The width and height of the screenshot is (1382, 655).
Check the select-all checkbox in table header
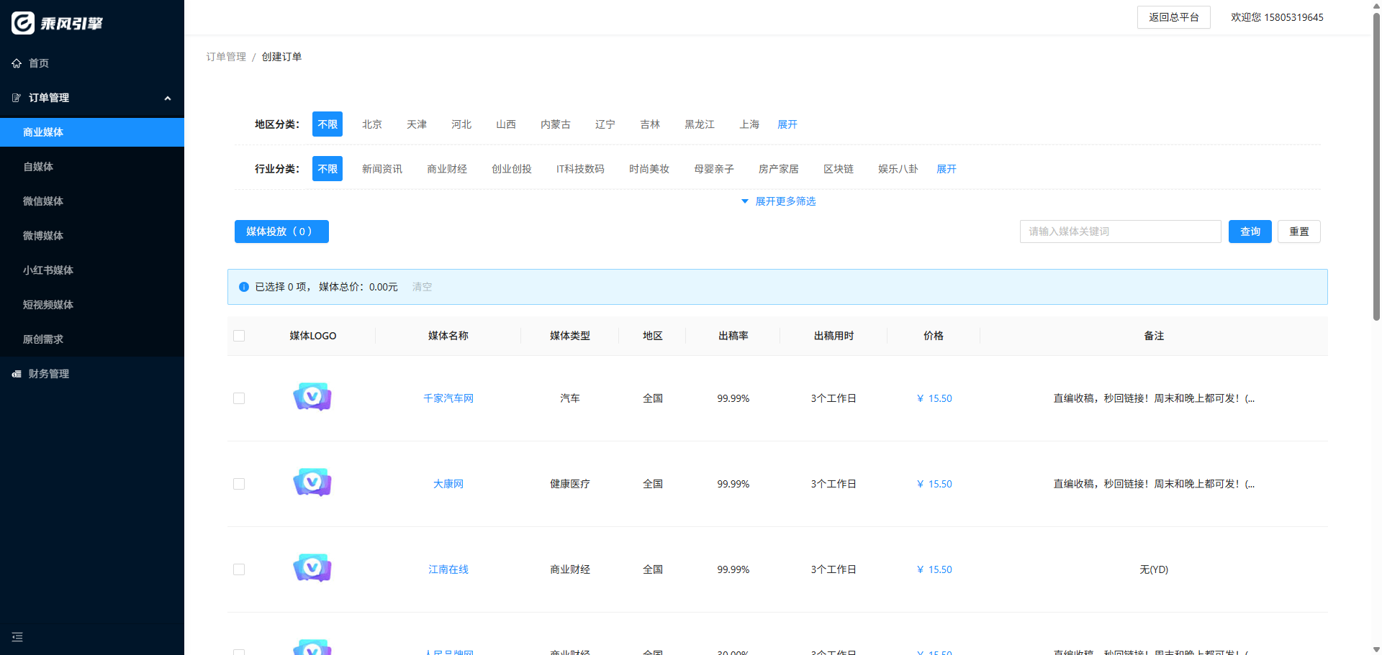(239, 336)
